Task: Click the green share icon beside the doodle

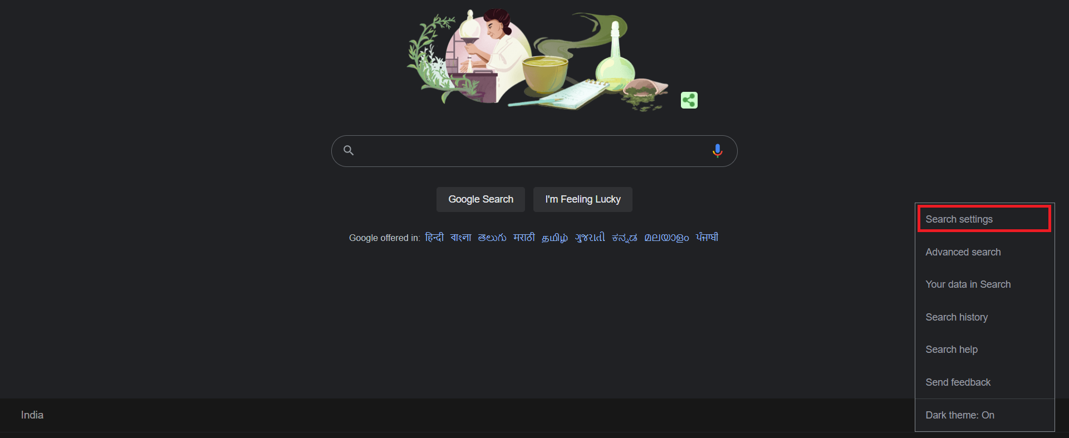Action: click(689, 100)
